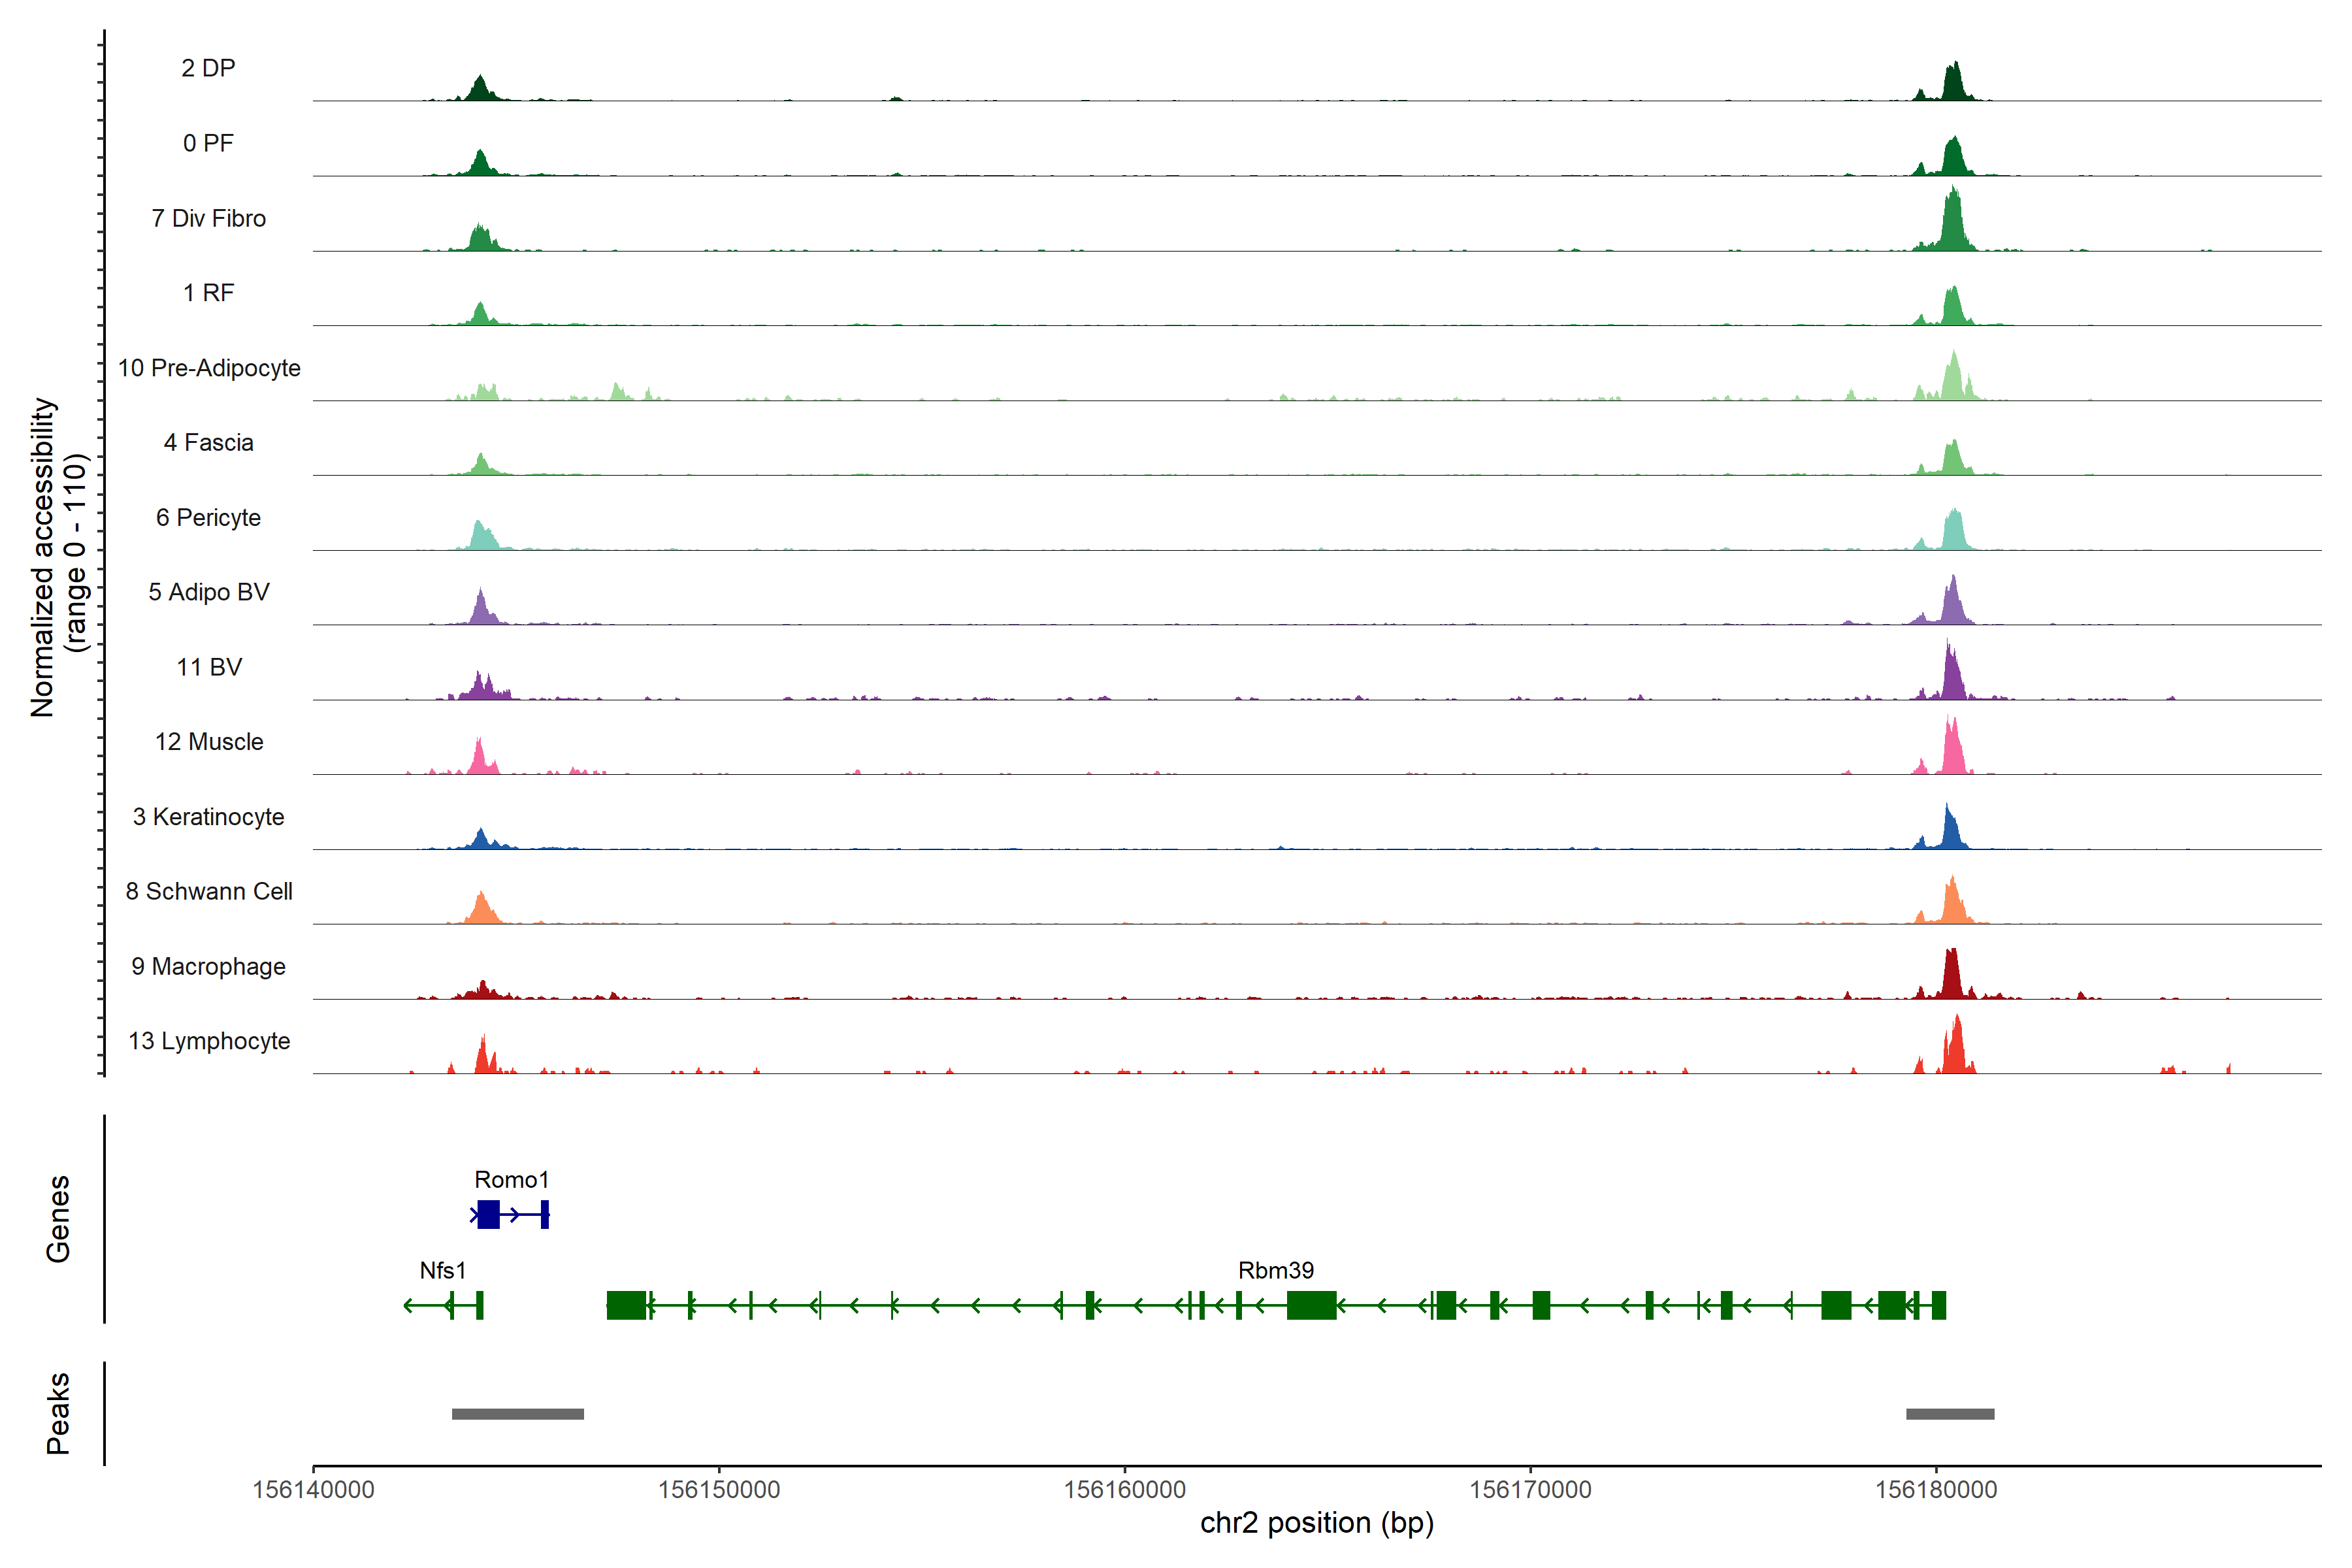This screenshot has width=2352, height=1568.
Task: Click the right gray peak bar
Action: pyautogui.click(x=1949, y=1414)
